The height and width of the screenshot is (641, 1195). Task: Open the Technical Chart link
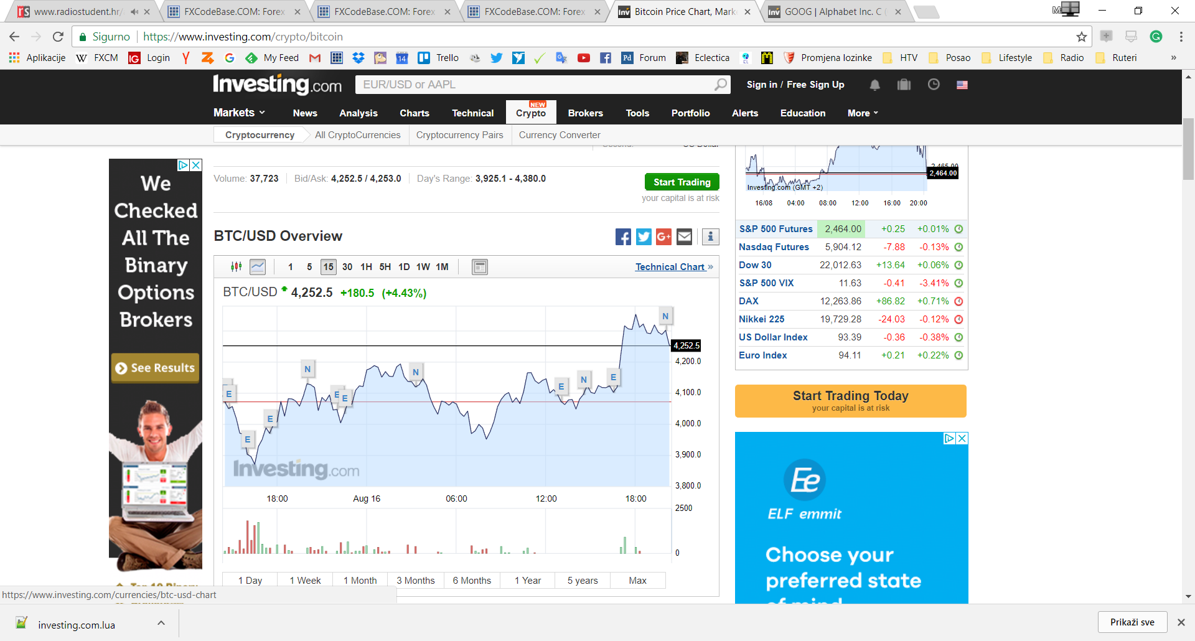[x=670, y=267]
